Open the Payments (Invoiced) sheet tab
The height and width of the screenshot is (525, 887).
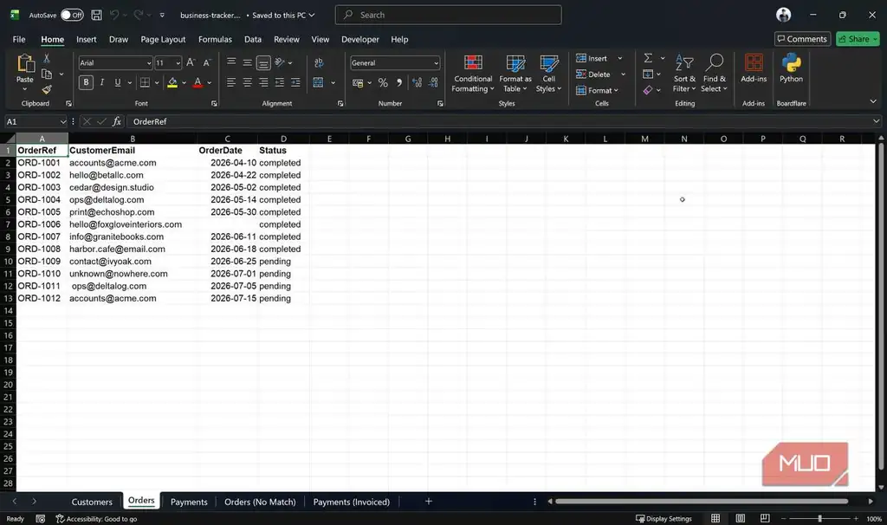352,502
